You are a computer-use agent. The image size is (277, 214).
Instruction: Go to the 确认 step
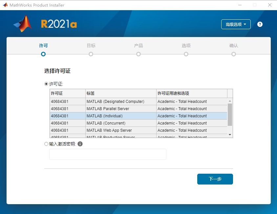tap(234, 54)
